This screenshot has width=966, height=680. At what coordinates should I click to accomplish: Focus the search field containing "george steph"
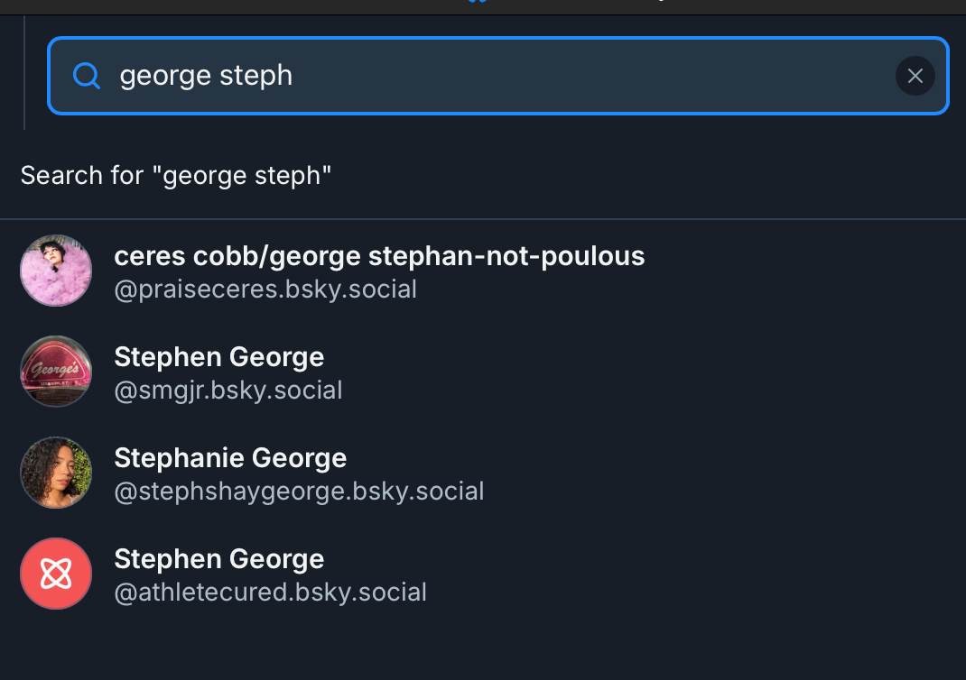pos(497,76)
